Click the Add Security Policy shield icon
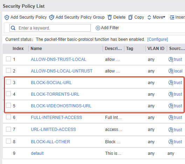 [x=7, y=17]
